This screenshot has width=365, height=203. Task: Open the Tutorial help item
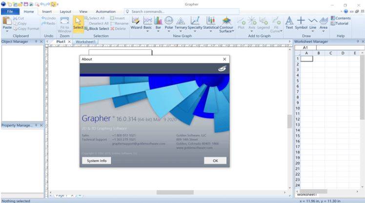click(x=340, y=23)
